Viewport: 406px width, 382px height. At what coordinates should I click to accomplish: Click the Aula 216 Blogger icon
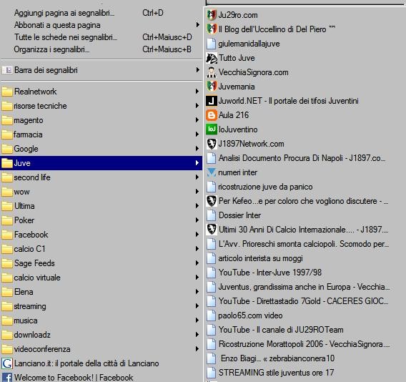(212, 115)
